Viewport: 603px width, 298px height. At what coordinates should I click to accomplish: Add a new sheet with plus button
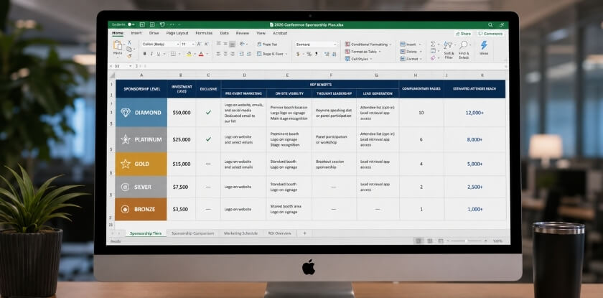click(304, 233)
